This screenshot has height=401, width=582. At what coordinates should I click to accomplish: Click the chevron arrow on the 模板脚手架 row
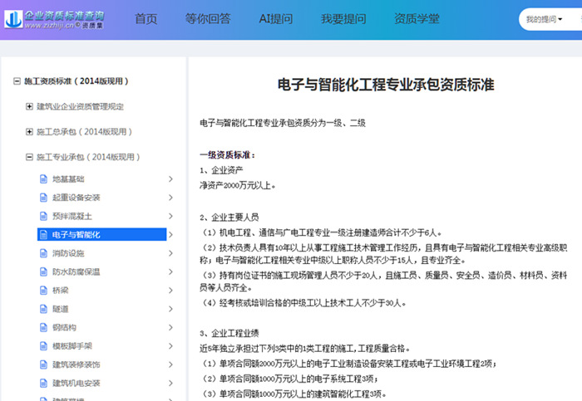click(170, 345)
